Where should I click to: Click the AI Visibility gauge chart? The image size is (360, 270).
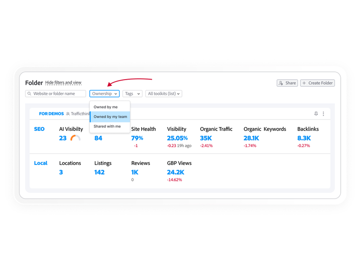pos(75,138)
